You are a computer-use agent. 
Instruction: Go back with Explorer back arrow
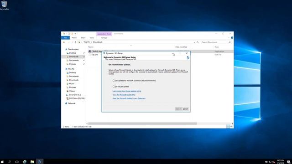coord(64,42)
